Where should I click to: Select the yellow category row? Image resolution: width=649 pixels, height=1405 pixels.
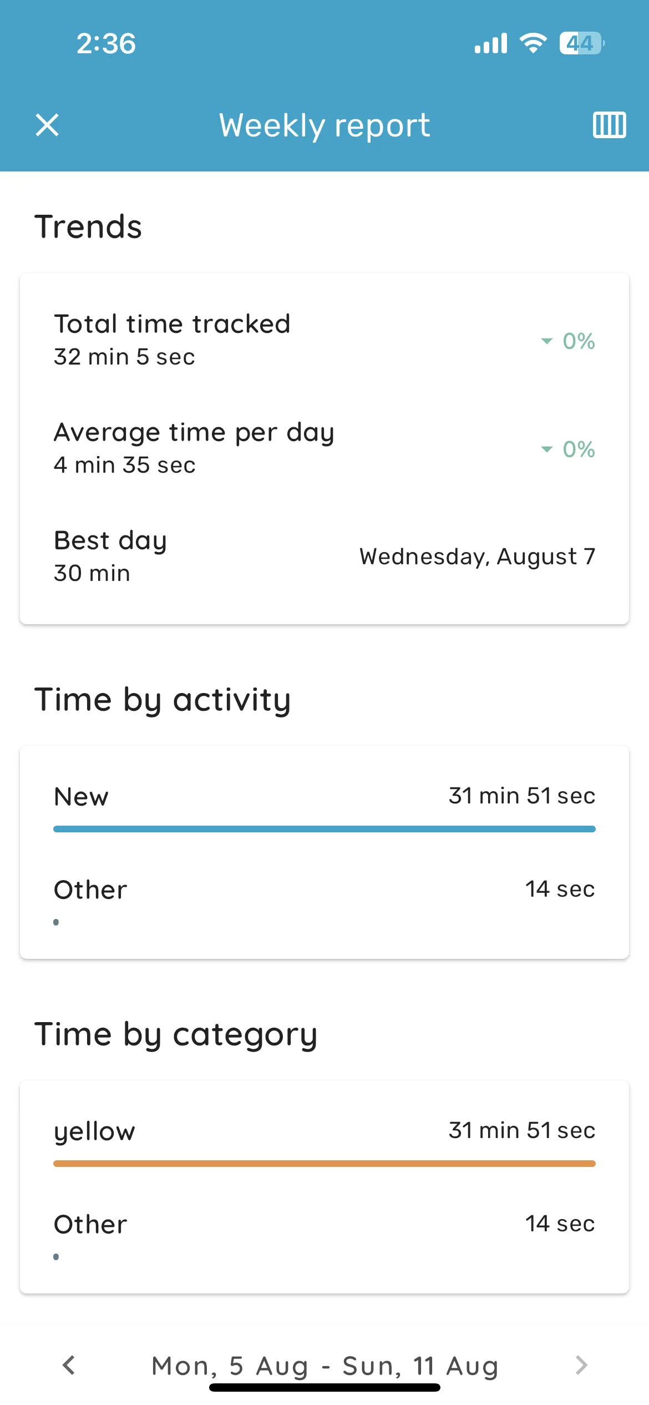tap(324, 1139)
